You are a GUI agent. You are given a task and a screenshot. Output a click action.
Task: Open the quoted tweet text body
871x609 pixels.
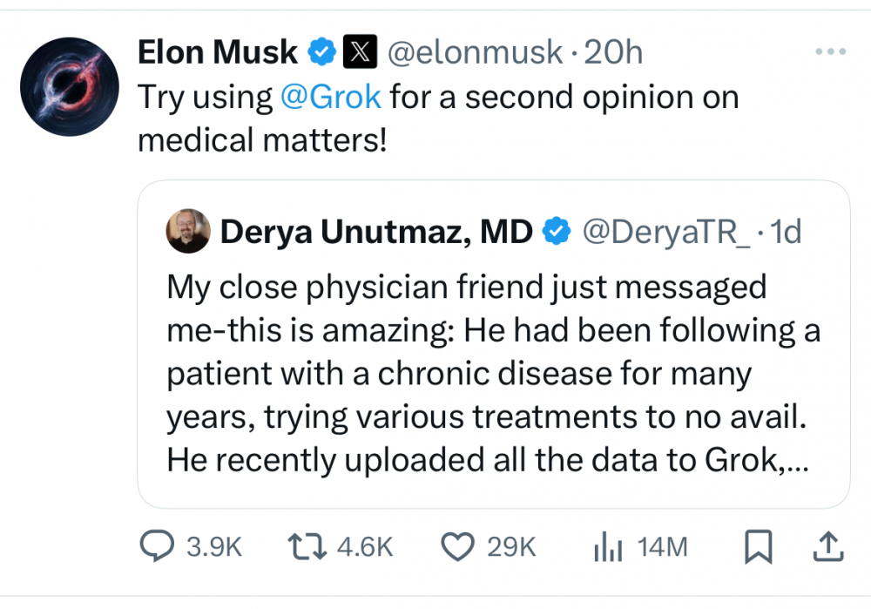(x=492, y=376)
